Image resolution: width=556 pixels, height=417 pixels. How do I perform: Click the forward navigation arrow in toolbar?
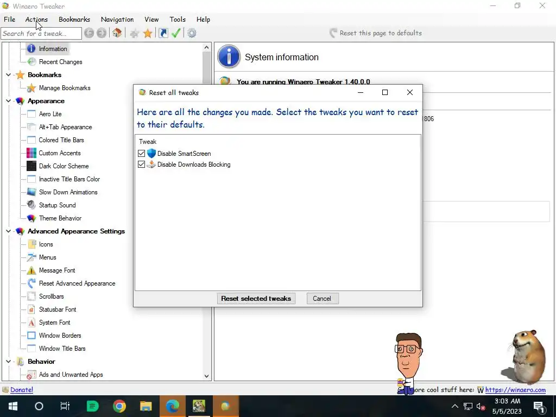click(102, 33)
